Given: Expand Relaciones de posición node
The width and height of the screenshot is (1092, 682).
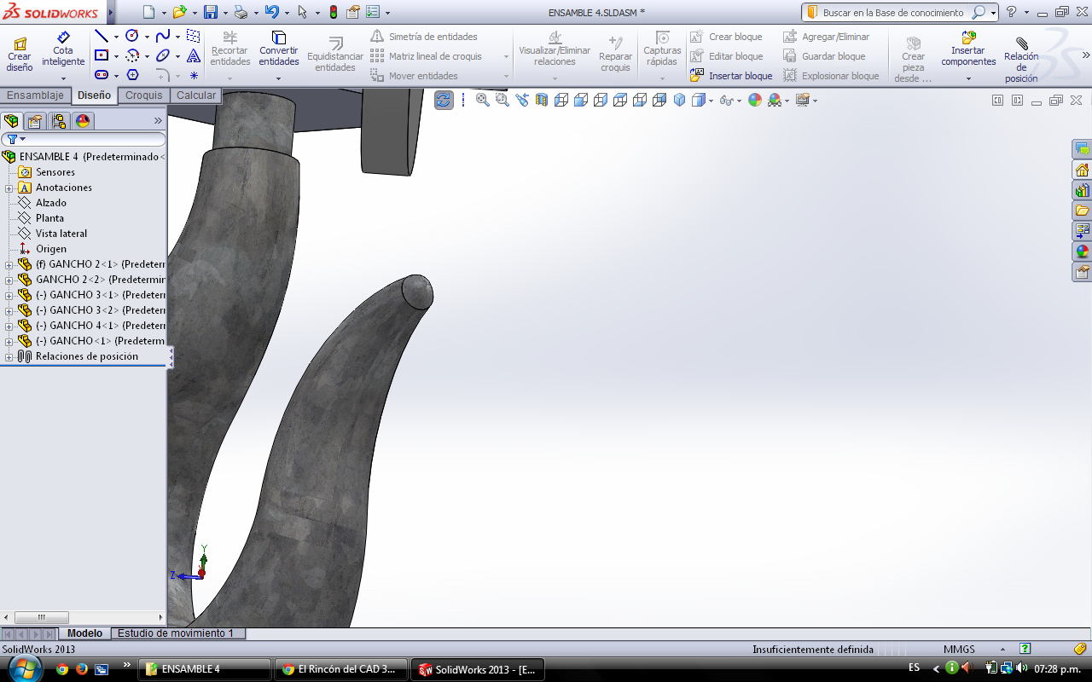Looking at the screenshot, I should [9, 357].
